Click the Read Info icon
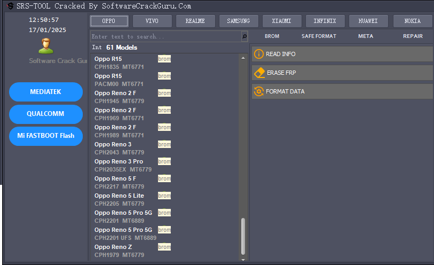This screenshot has width=434, height=265. click(x=258, y=54)
